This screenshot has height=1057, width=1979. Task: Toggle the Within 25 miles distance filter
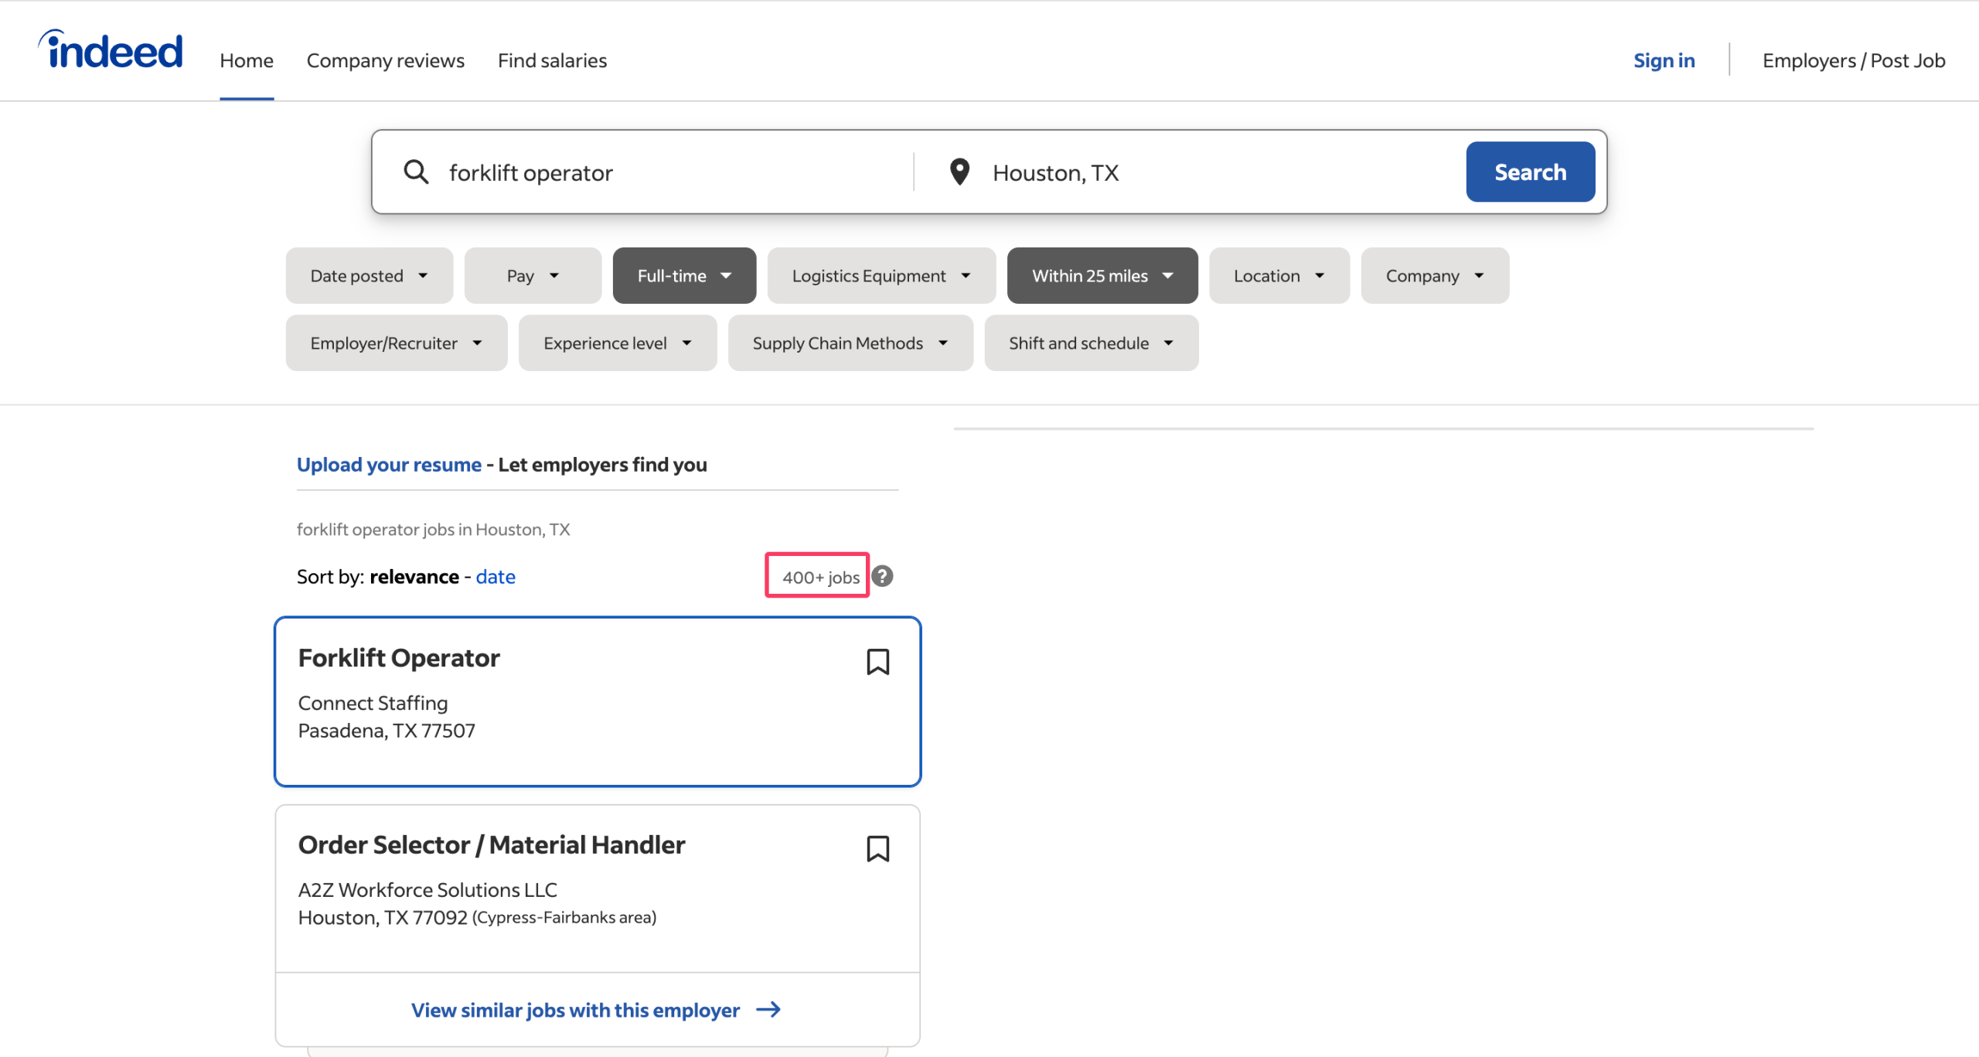(x=1102, y=276)
